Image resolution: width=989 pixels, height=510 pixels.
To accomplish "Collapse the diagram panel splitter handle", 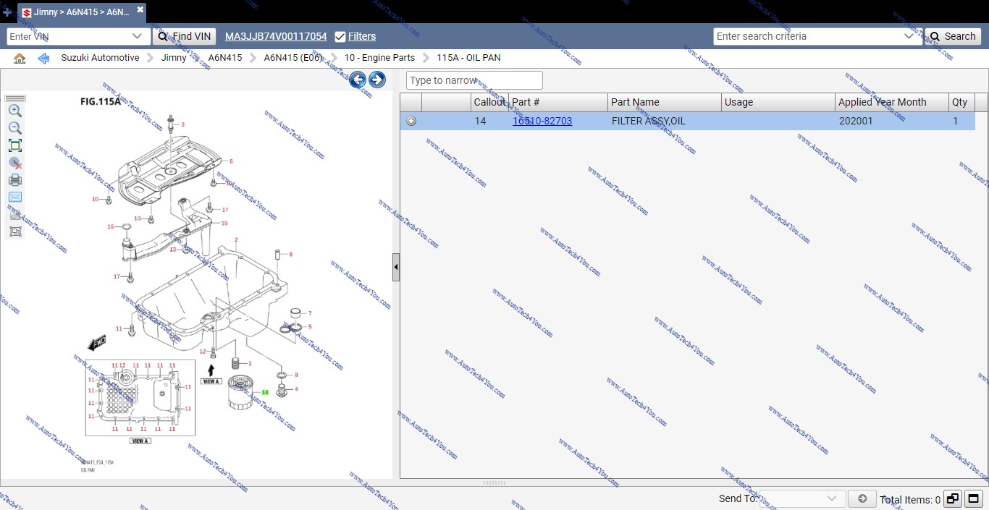I will pos(396,267).
